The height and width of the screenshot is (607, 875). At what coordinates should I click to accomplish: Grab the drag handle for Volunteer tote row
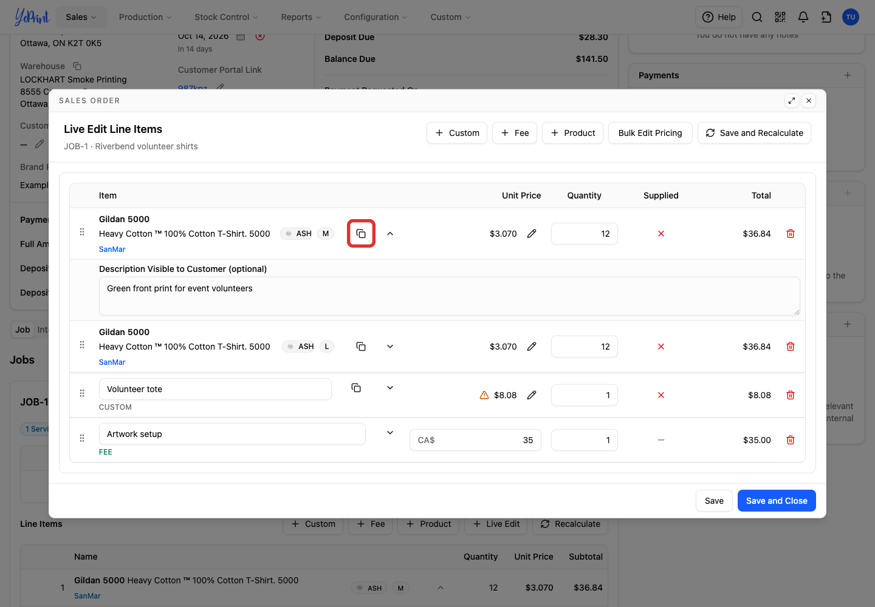(82, 393)
